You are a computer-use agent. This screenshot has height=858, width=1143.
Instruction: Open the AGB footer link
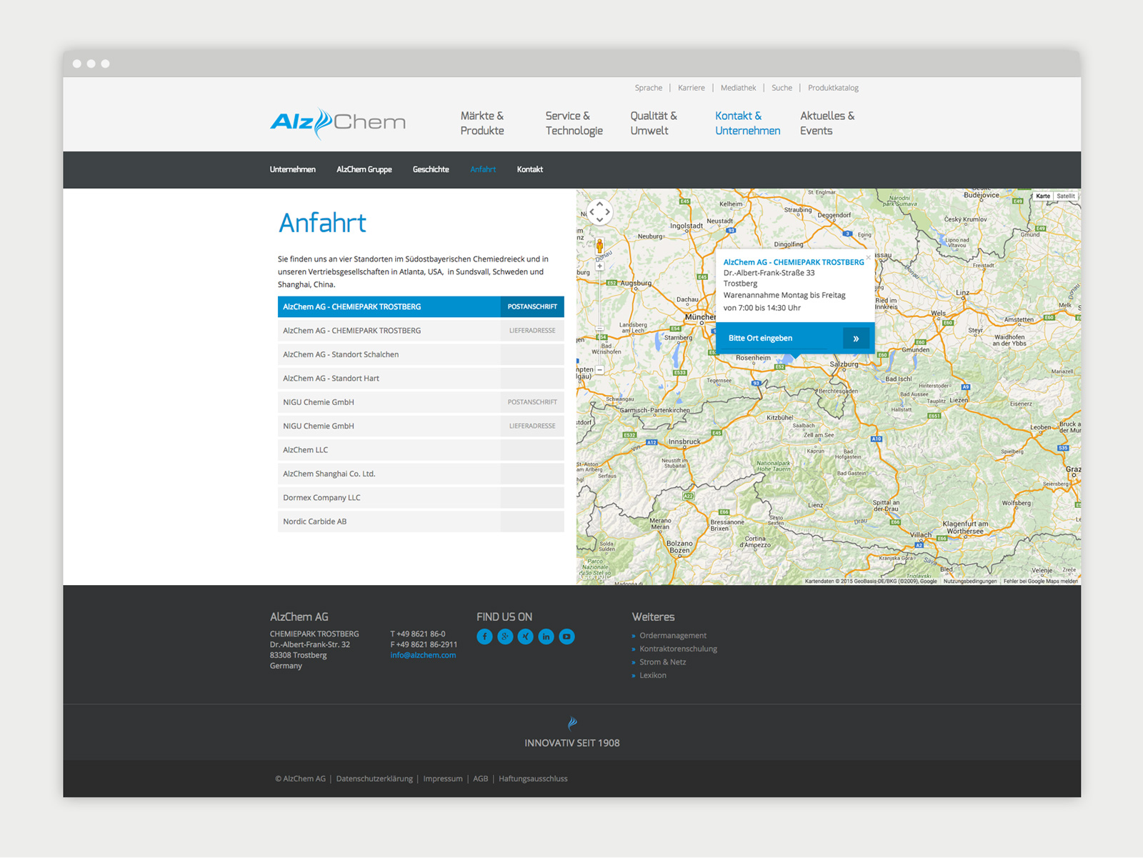[x=481, y=779]
